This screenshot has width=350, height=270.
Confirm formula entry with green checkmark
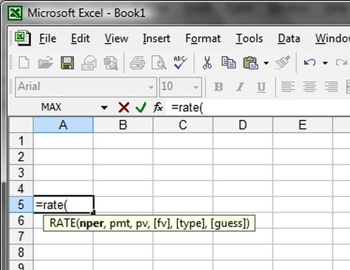point(141,108)
